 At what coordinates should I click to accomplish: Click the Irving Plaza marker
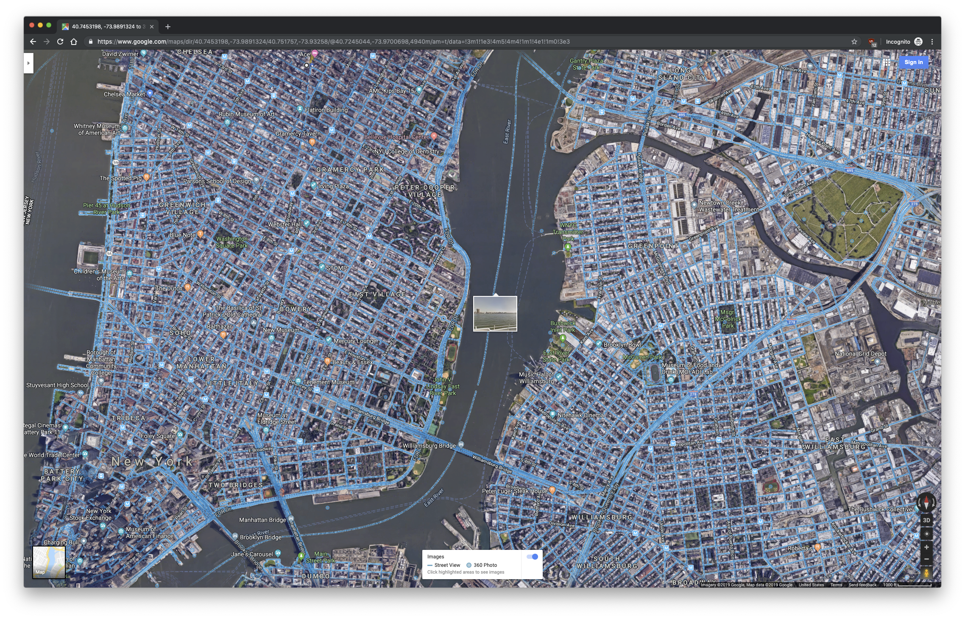[x=313, y=185]
